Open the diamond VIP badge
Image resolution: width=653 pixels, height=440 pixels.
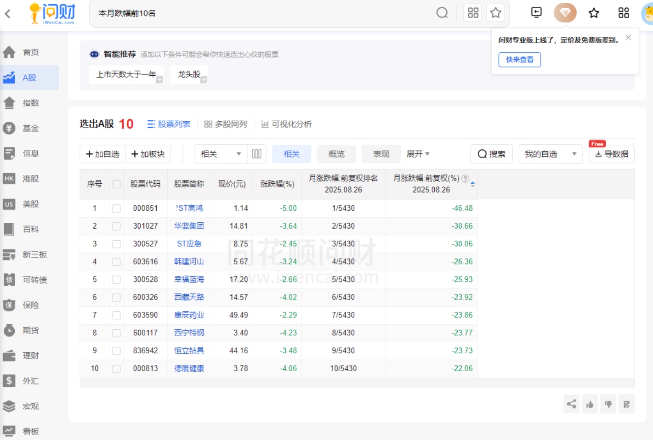point(565,13)
